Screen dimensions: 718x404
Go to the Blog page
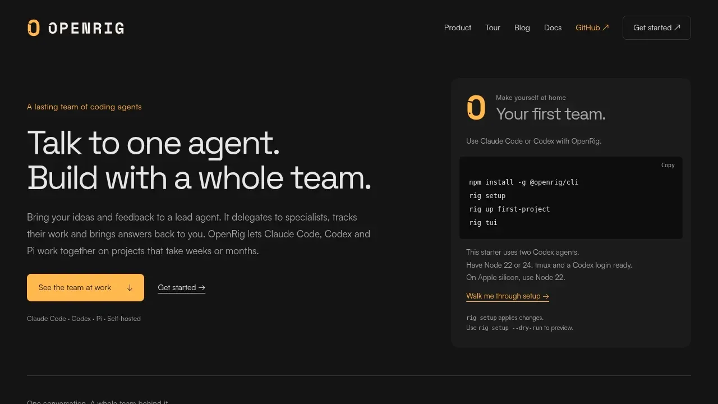[x=522, y=27]
